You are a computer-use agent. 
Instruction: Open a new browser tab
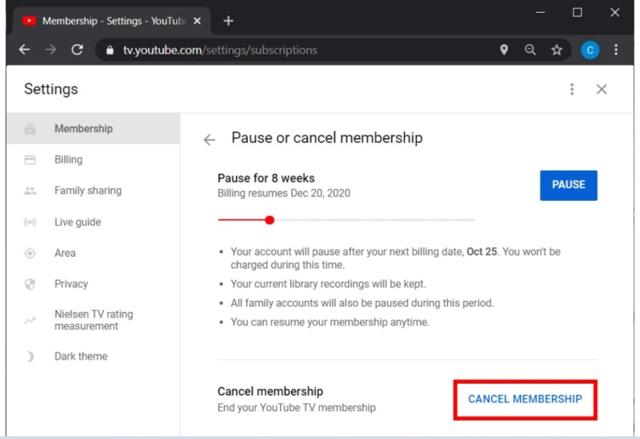pos(229,21)
